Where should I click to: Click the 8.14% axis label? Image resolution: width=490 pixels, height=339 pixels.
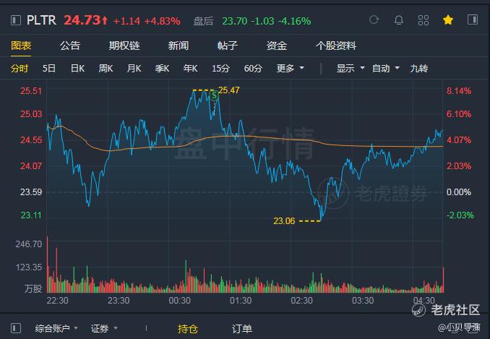tap(459, 91)
